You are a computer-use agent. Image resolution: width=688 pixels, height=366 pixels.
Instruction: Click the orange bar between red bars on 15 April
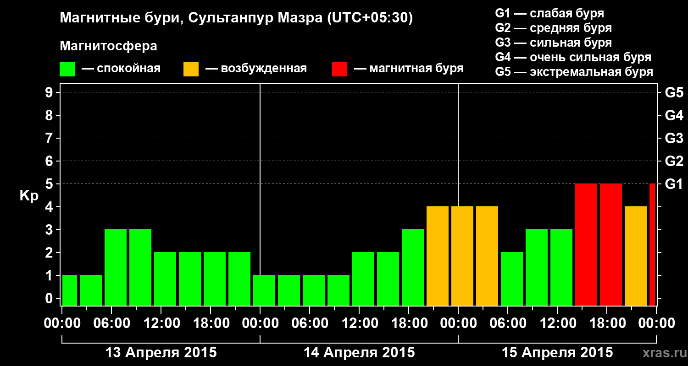[636, 256]
